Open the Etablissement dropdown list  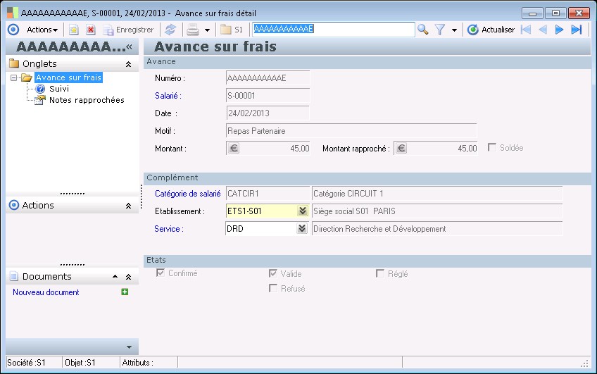click(302, 211)
